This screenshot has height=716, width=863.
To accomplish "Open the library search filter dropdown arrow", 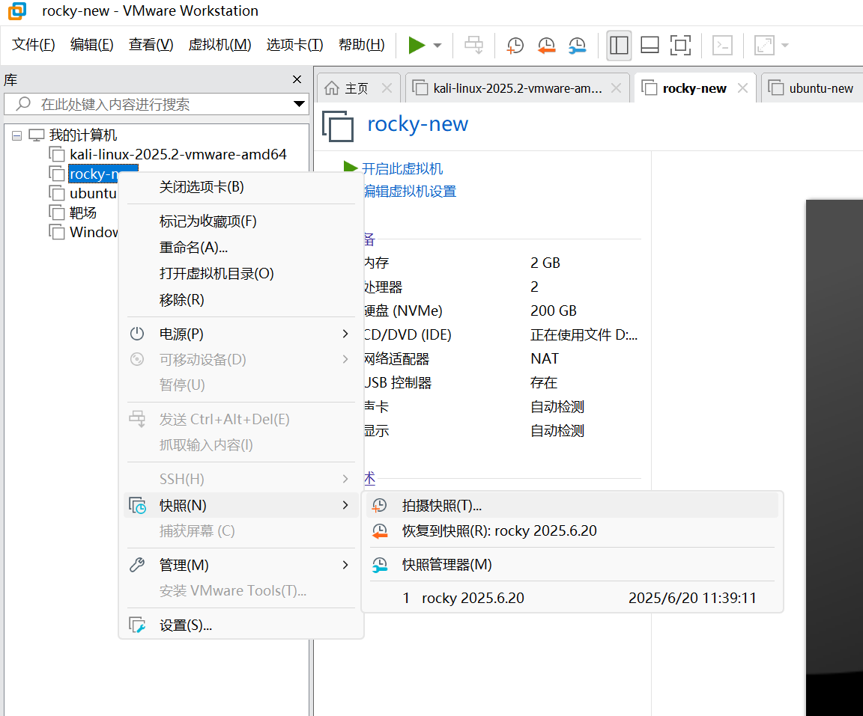I will click(300, 104).
